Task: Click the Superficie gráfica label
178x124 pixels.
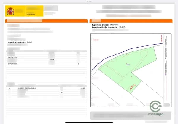Action: 100,25
